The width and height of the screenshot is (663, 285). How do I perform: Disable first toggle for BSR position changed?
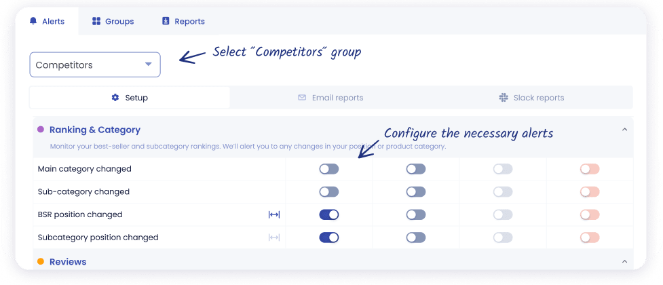(x=329, y=214)
